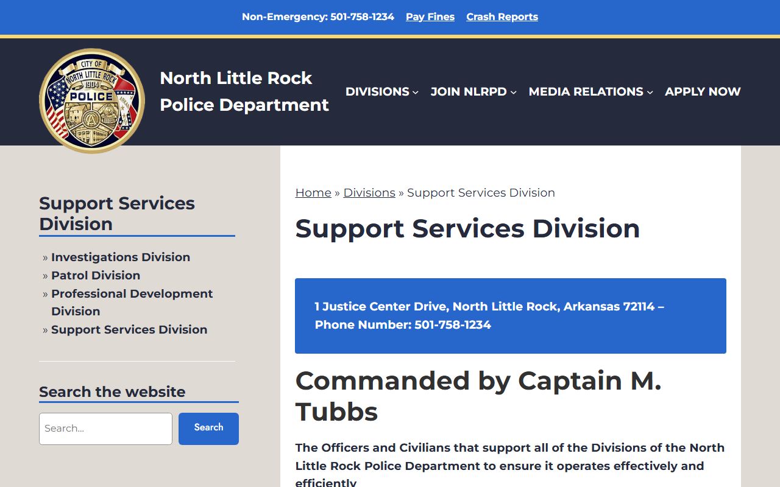780x487 pixels.
Task: Expand the Media Relations dropdown chevron
Action: [650, 93]
